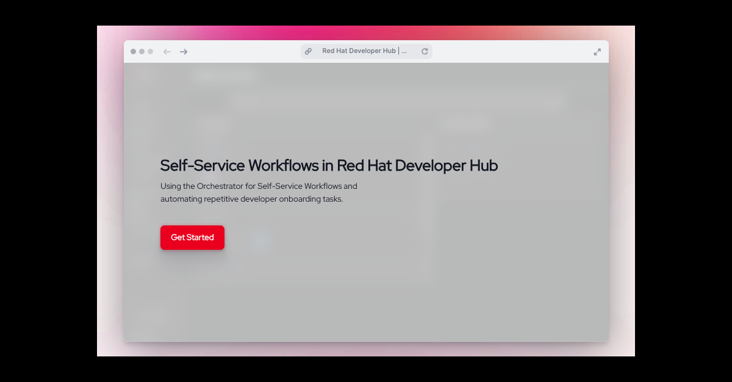This screenshot has width=732, height=382.
Task: Click the chain link icon in address bar
Action: click(x=309, y=52)
